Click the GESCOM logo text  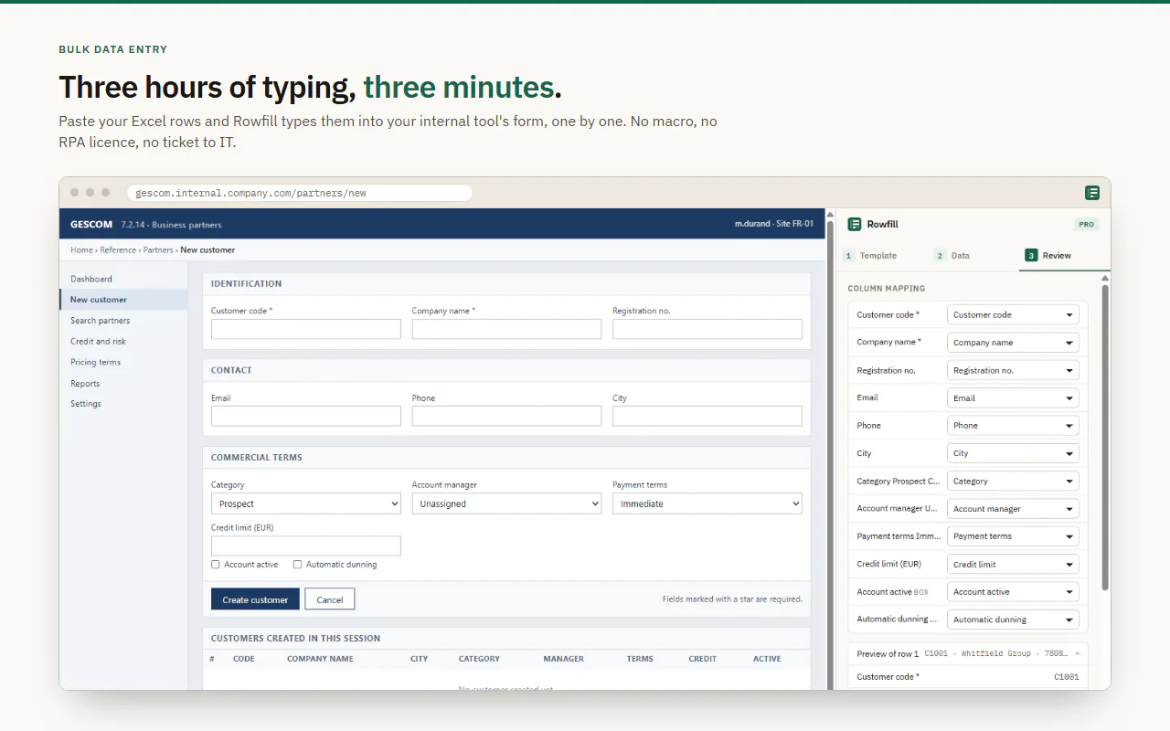91,224
